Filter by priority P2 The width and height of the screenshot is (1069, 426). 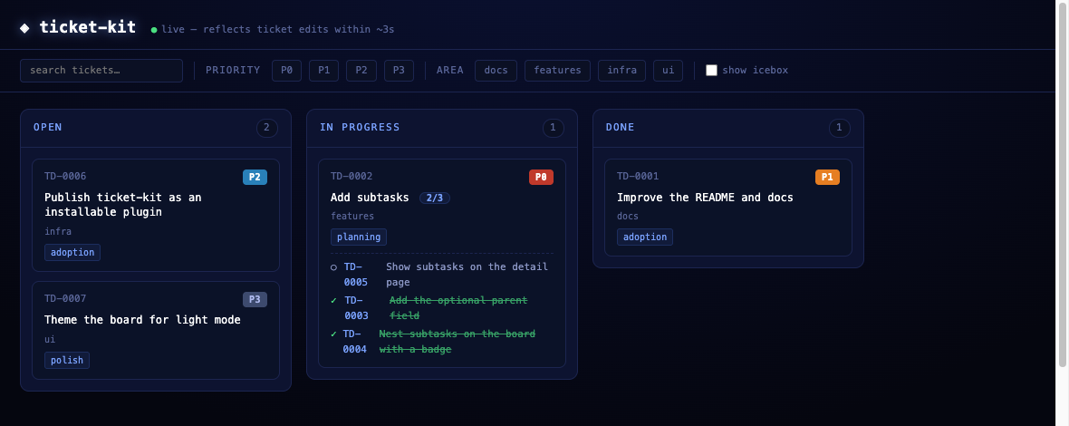[361, 70]
